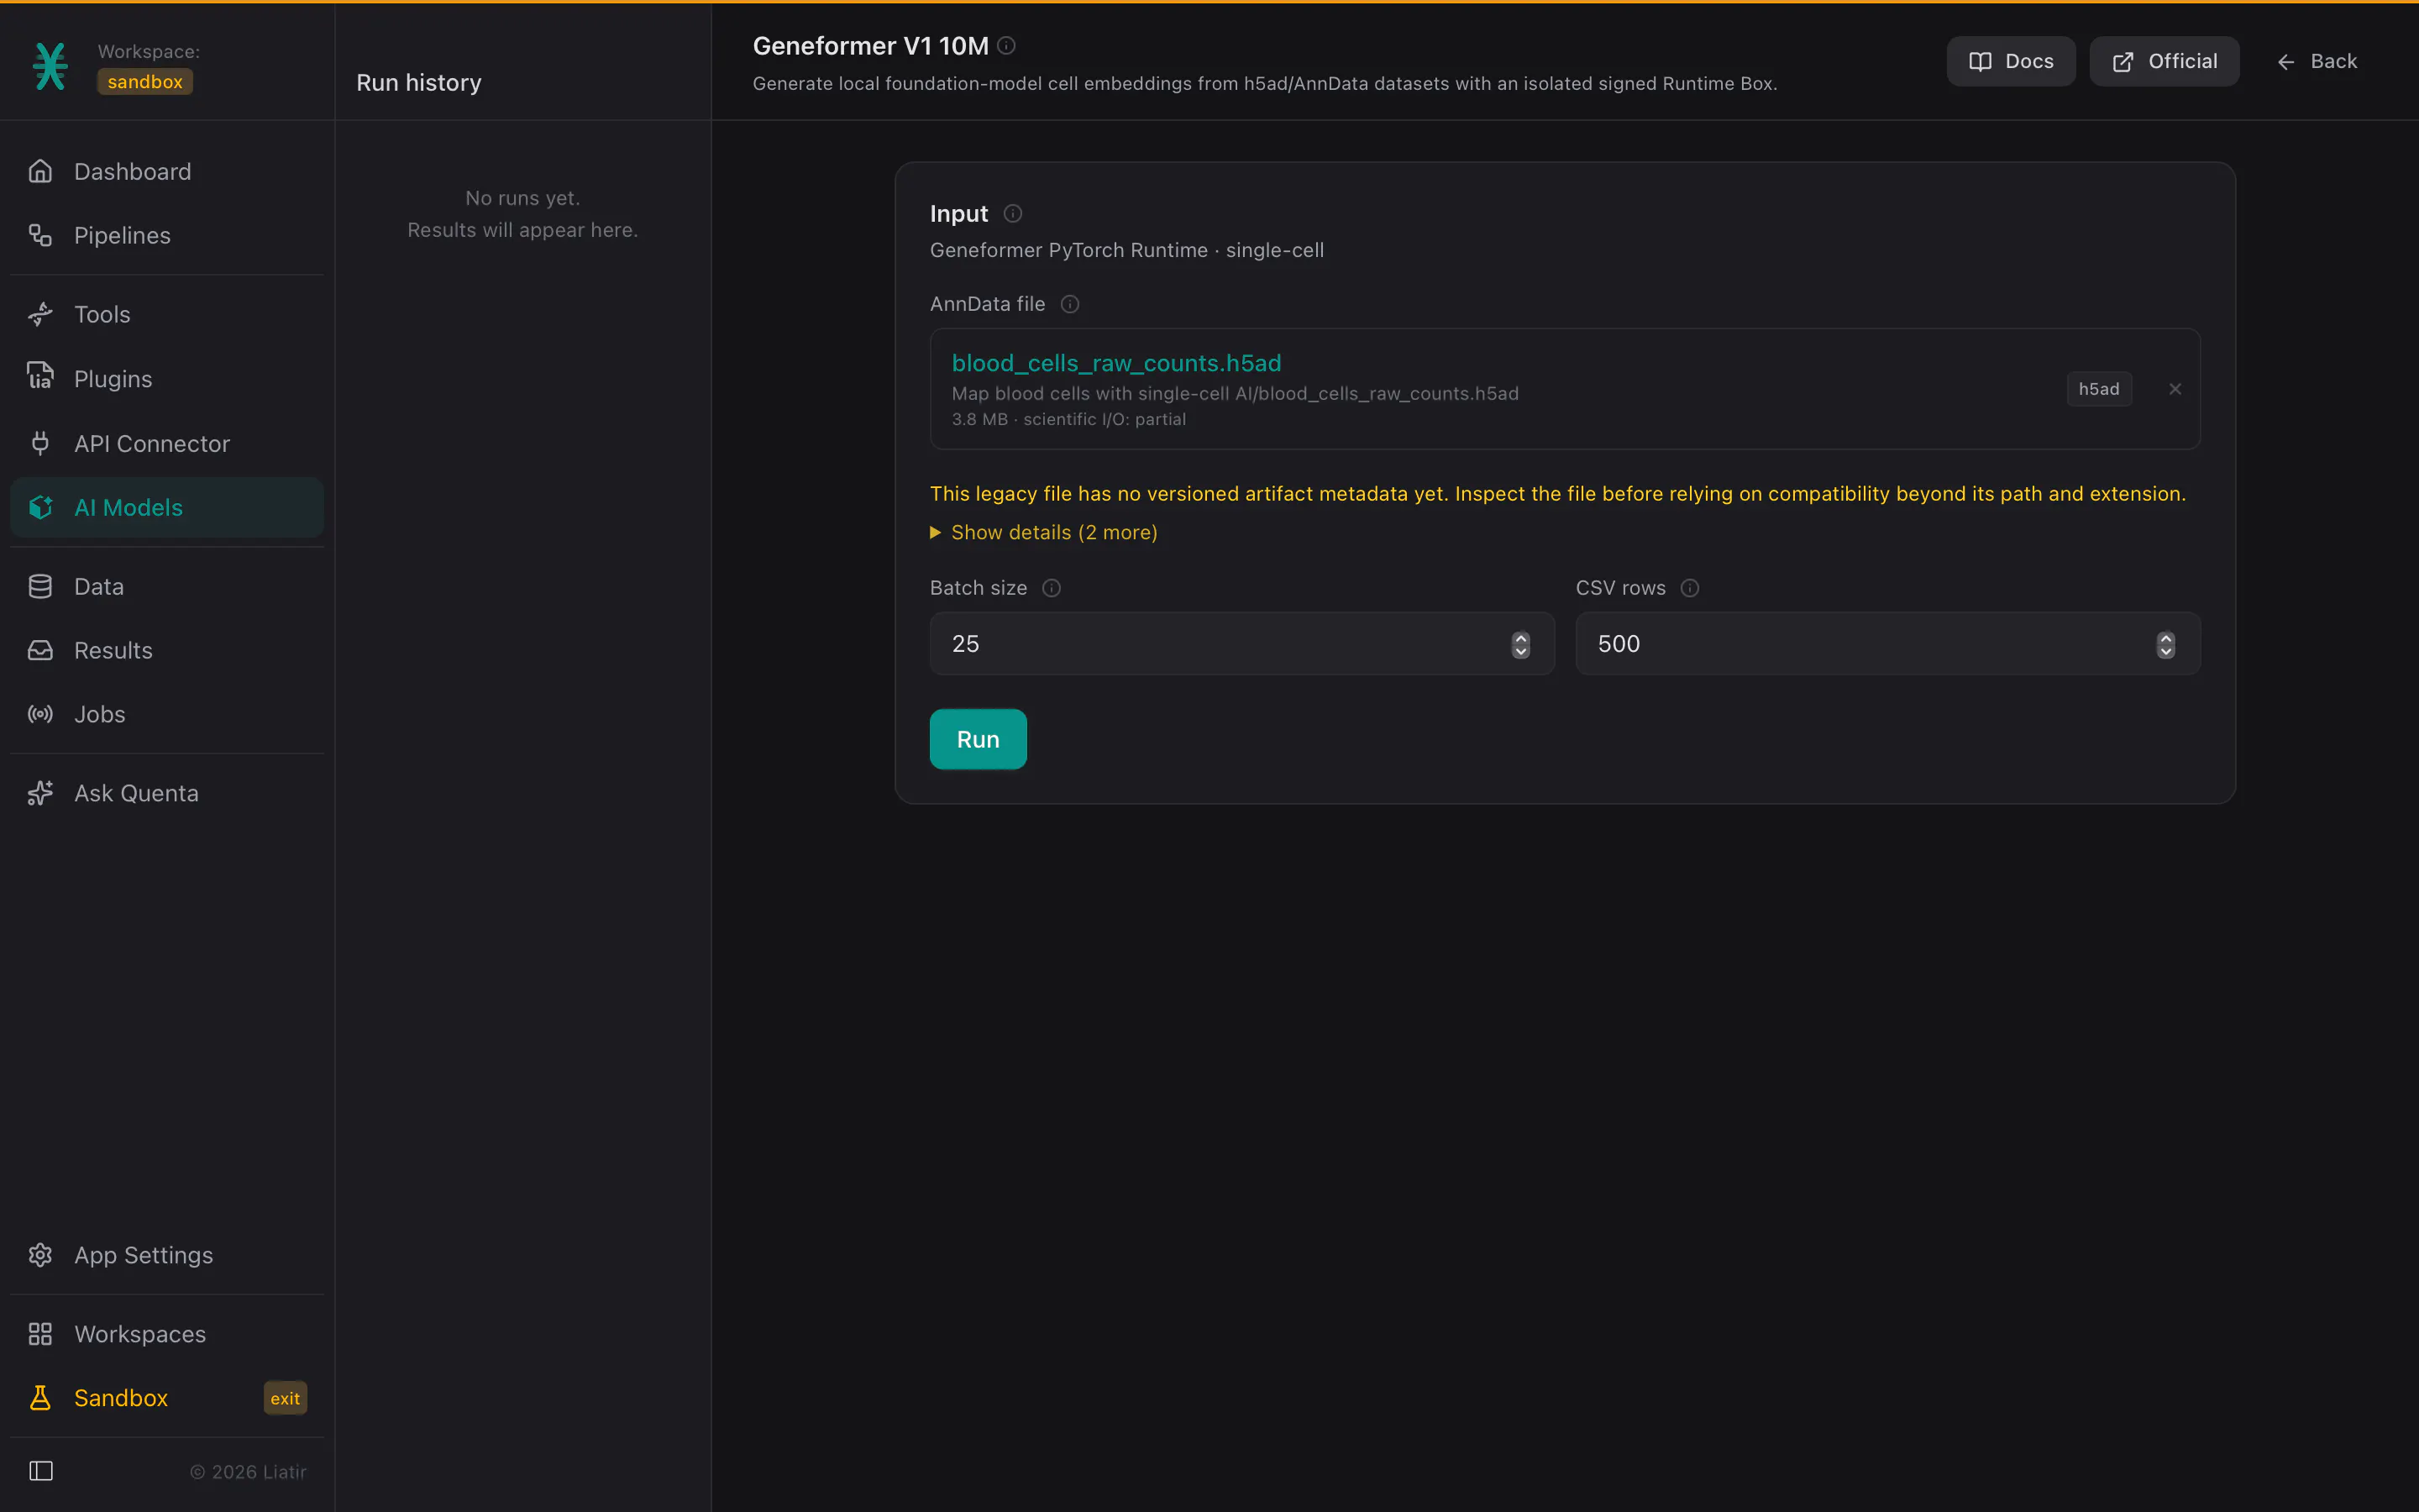The width and height of the screenshot is (2419, 1512).
Task: Show info icon beside Input heading
Action: tap(1013, 213)
